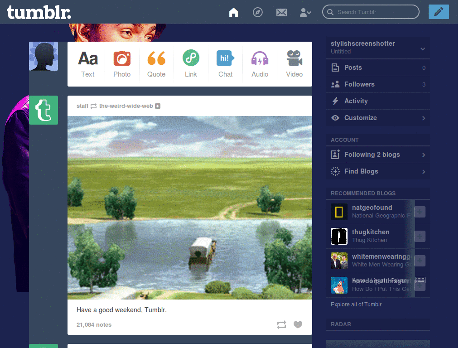Image resolution: width=464 pixels, height=348 pixels.
Task: Open Followers in the sidebar
Action: pyautogui.click(x=378, y=84)
